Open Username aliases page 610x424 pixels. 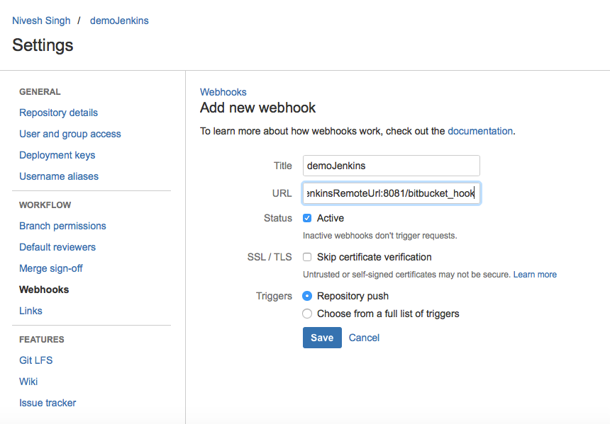tap(59, 176)
